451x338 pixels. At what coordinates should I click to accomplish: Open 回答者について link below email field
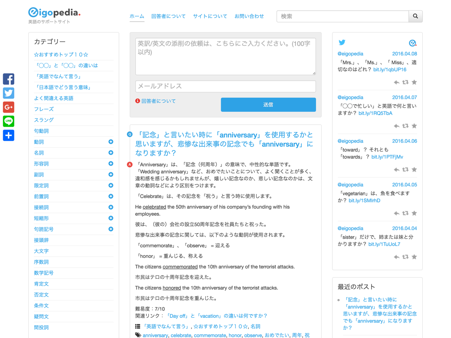(158, 101)
